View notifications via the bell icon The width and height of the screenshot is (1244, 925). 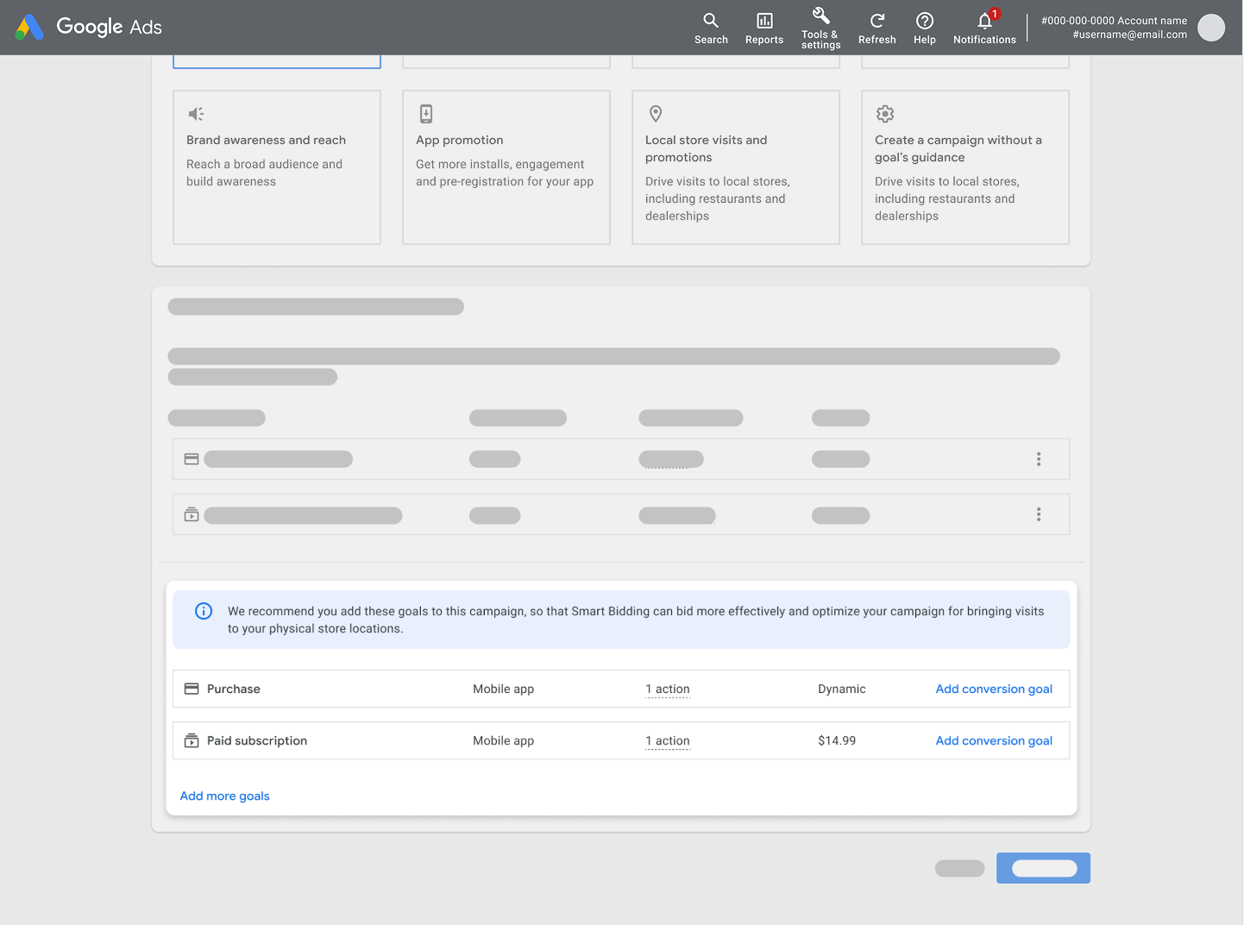pyautogui.click(x=983, y=22)
